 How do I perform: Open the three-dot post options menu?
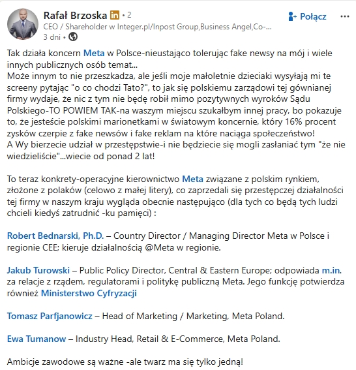[x=344, y=16]
